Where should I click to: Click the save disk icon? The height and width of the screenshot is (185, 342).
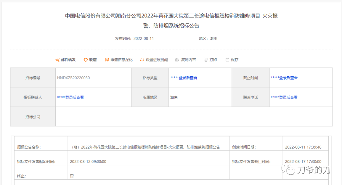pos(227,60)
